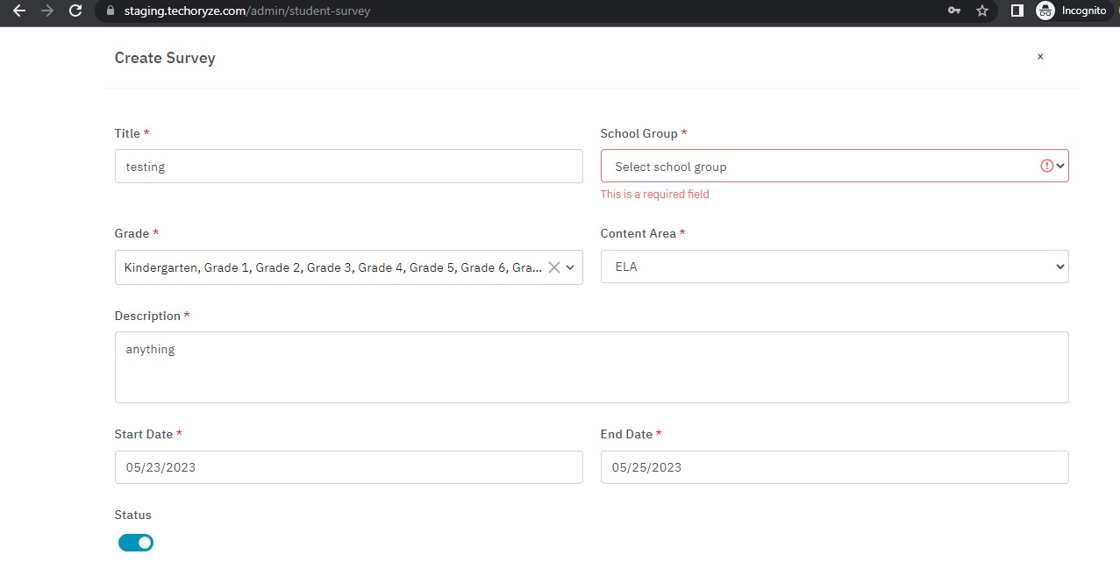Click the browser forward arrow

[x=47, y=11]
